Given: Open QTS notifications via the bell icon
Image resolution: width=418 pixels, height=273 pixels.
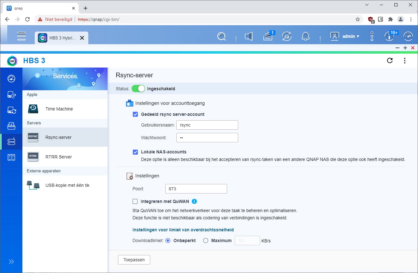Looking at the screenshot, I should point(305,36).
